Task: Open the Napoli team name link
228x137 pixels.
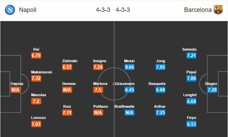Action: tap(28, 10)
